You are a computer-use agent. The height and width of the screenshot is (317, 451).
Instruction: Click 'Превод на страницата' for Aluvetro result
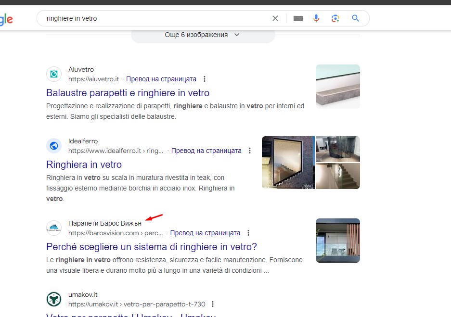click(161, 79)
